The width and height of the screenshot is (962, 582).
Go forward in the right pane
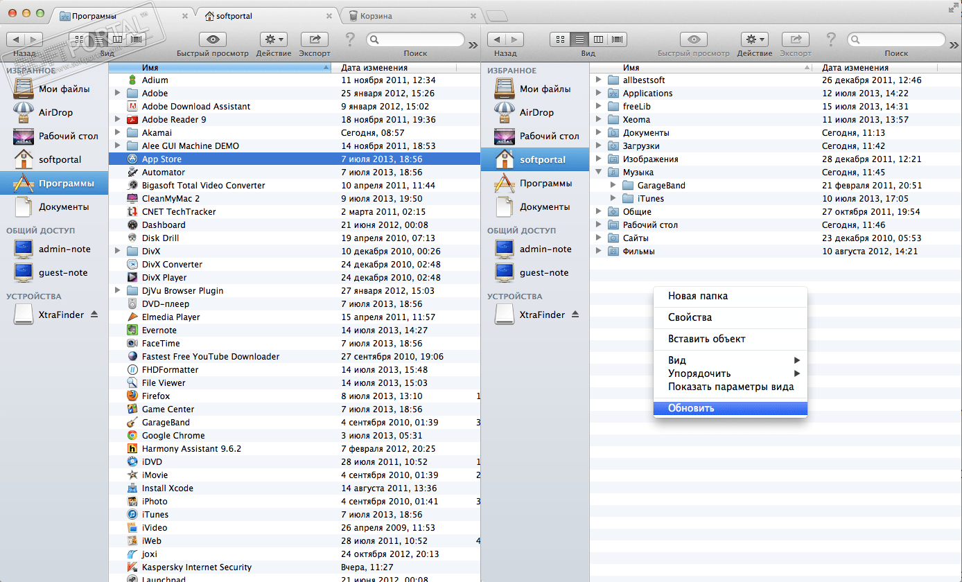pyautogui.click(x=515, y=39)
